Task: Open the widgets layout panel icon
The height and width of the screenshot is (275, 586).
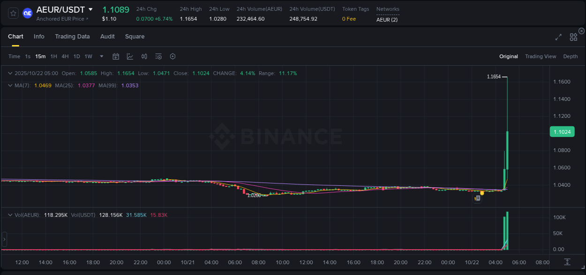Action: (x=573, y=37)
